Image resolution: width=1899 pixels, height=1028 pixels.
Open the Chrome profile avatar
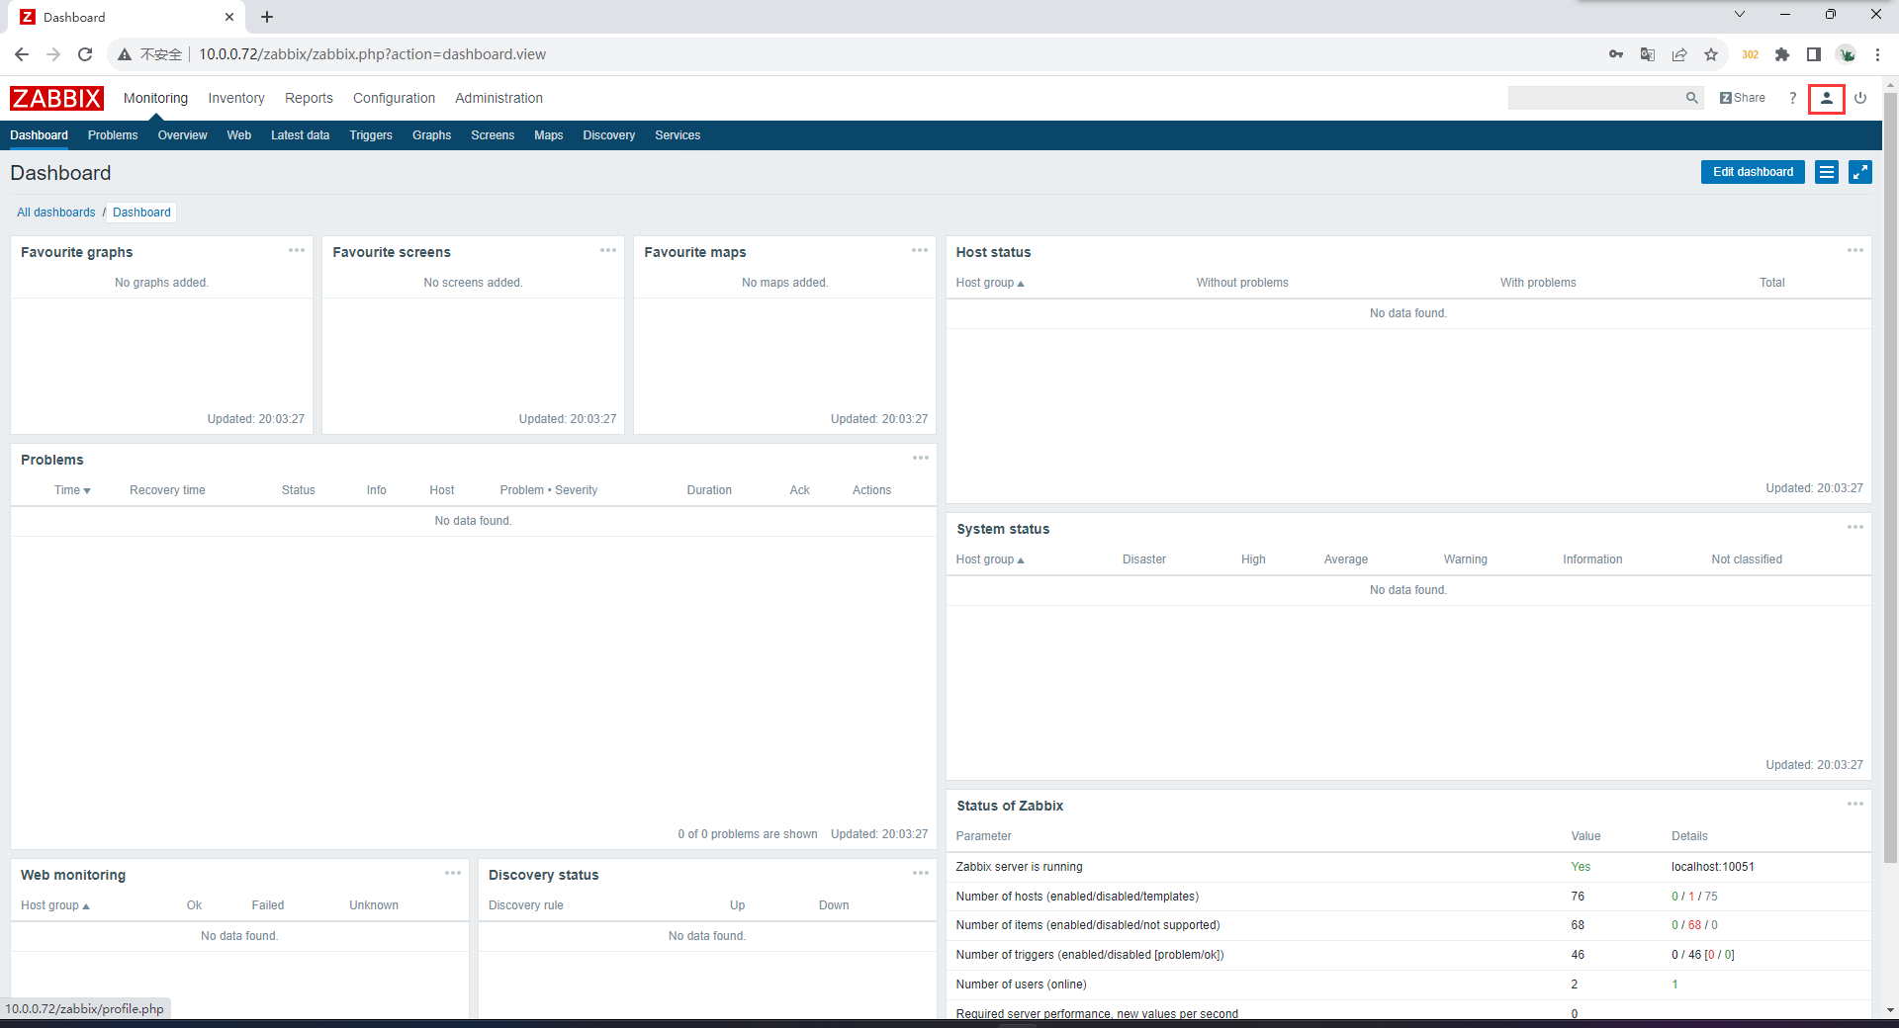point(1846,54)
